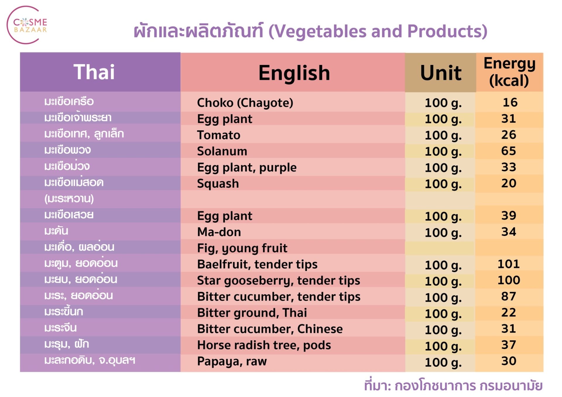562x397 pixels.
Task: Click Egg plant, purple entry
Action: (247, 168)
